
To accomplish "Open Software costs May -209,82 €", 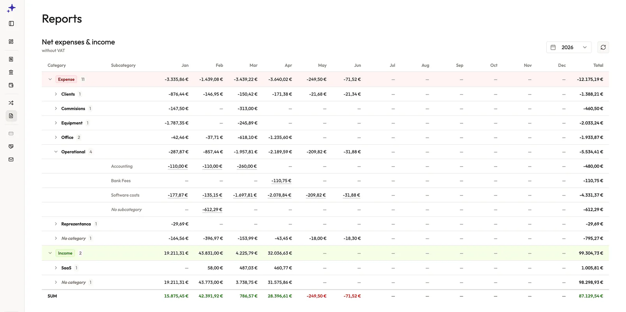I will pos(316,195).
